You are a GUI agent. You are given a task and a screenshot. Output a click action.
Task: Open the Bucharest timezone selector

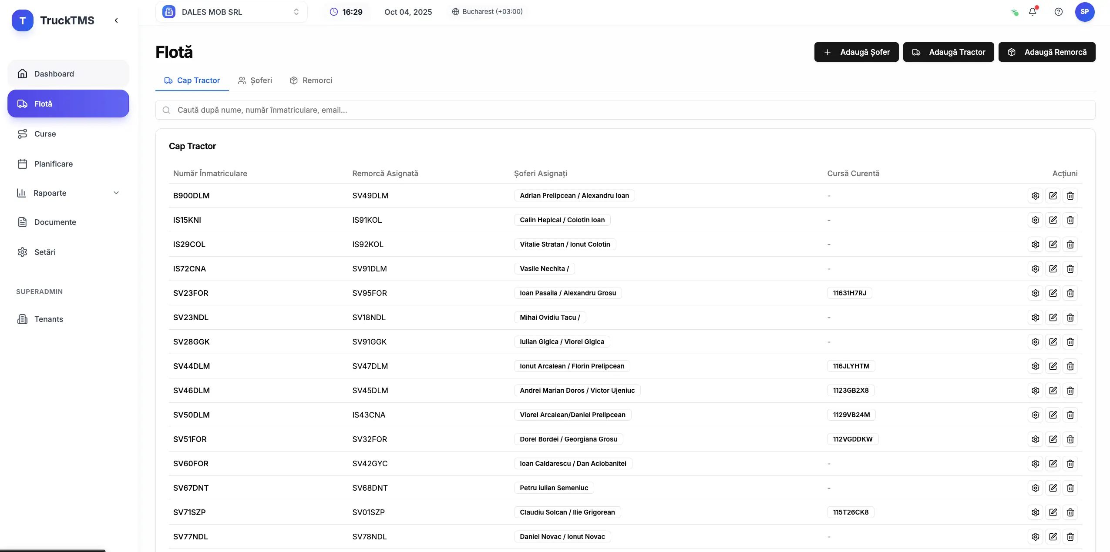(487, 12)
